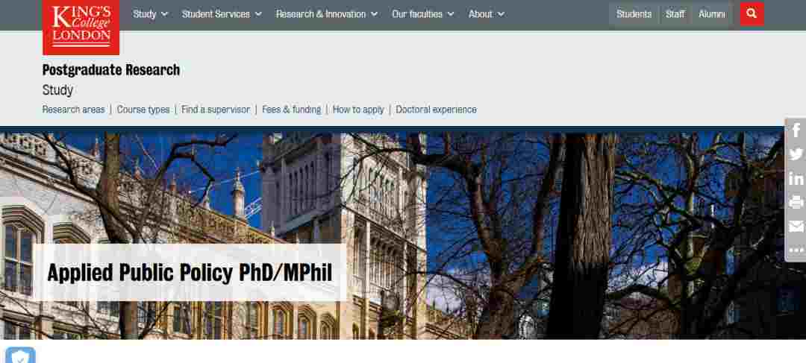Select the Students tab

point(634,14)
